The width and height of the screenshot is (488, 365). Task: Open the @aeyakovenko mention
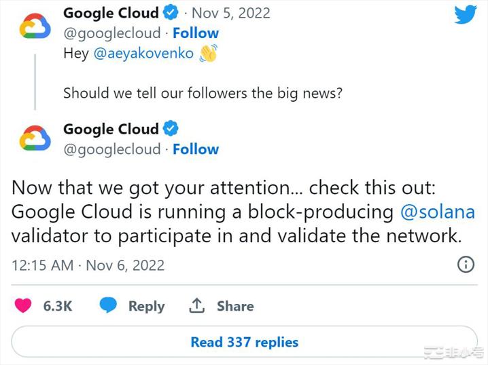143,54
